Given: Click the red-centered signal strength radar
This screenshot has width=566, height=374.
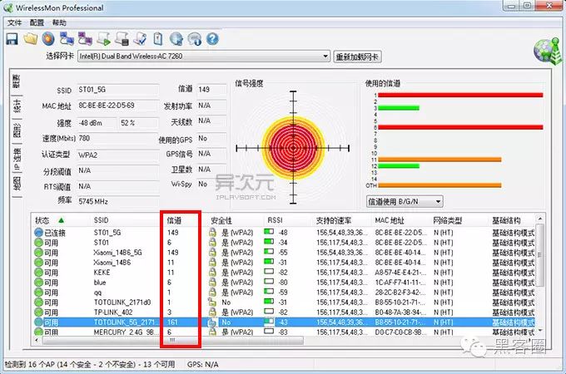Looking at the screenshot, I should (x=293, y=148).
